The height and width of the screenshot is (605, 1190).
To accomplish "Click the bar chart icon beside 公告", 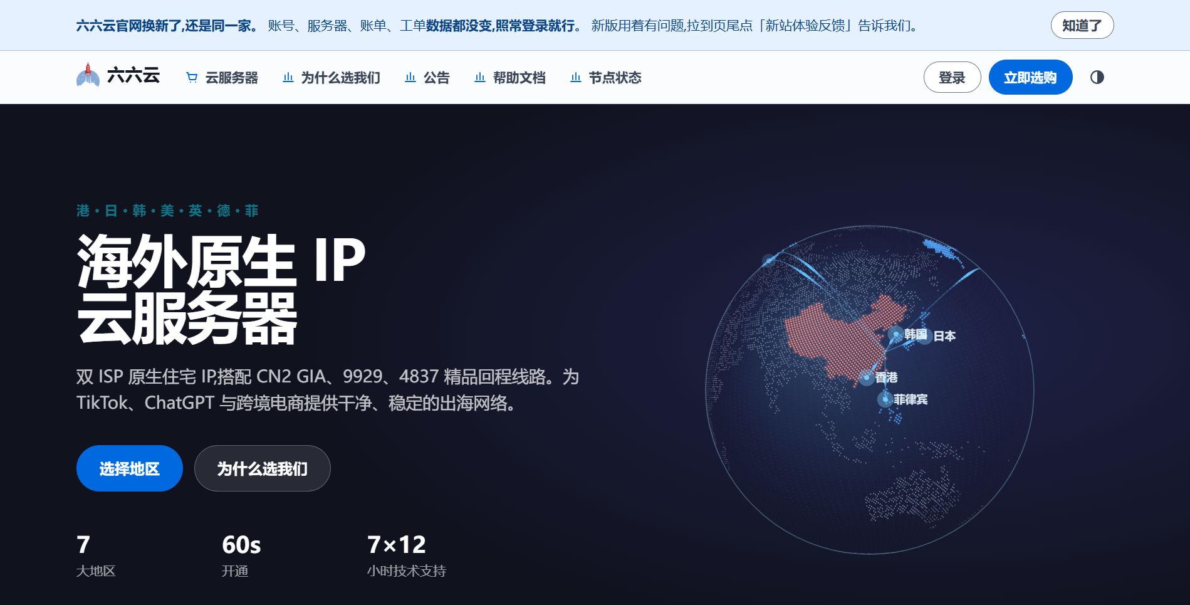I will (x=410, y=78).
